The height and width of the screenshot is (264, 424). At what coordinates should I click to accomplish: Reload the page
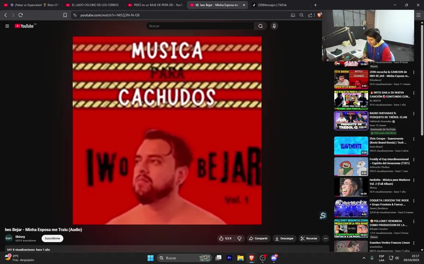pyautogui.click(x=21, y=15)
